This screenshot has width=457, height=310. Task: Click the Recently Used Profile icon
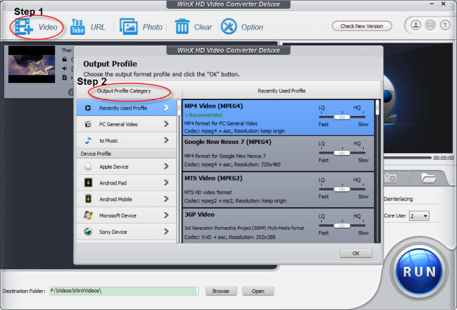[x=88, y=108]
